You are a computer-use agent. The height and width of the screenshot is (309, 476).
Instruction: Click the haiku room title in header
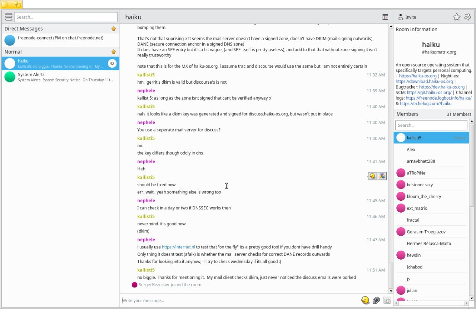pyautogui.click(x=133, y=17)
